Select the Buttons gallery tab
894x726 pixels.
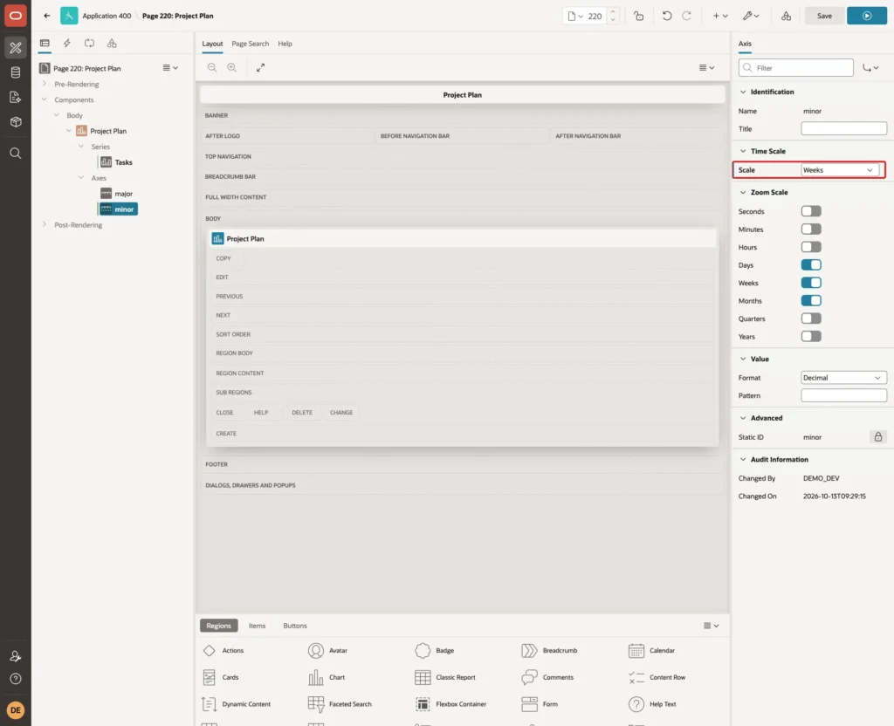click(295, 626)
